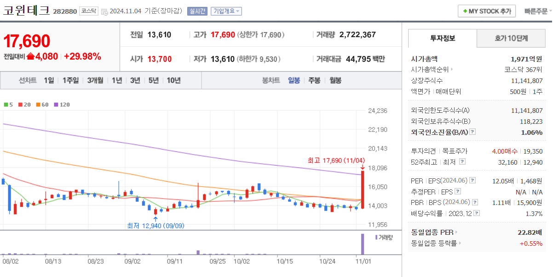This screenshot has width=553, height=277.
Task: Click the stock name 코윈테크
Action: pyautogui.click(x=26, y=11)
